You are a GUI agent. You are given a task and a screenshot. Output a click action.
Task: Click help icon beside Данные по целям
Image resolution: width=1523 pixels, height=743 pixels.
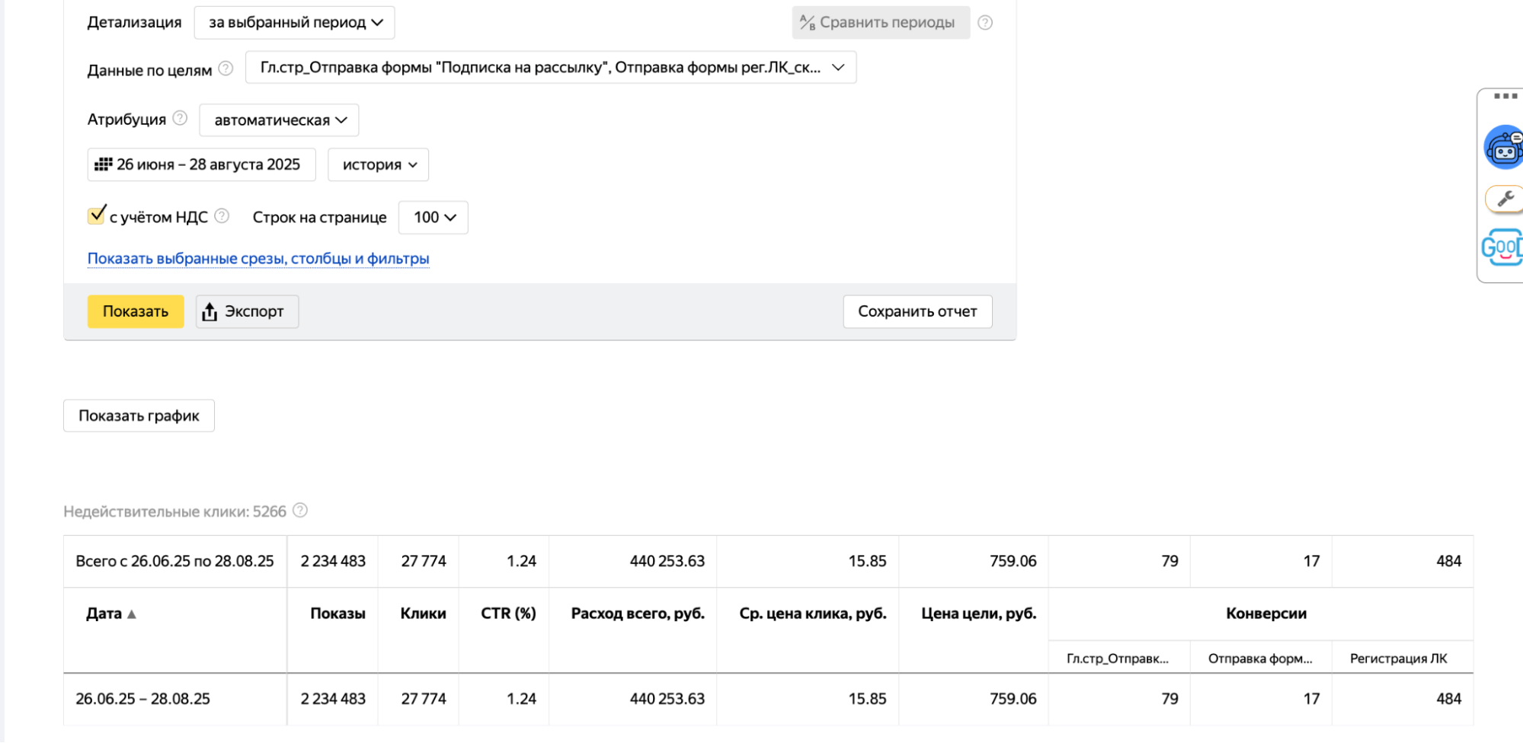(x=226, y=69)
